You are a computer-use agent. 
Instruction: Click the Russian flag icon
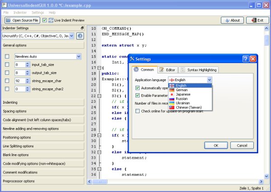pos(172,99)
